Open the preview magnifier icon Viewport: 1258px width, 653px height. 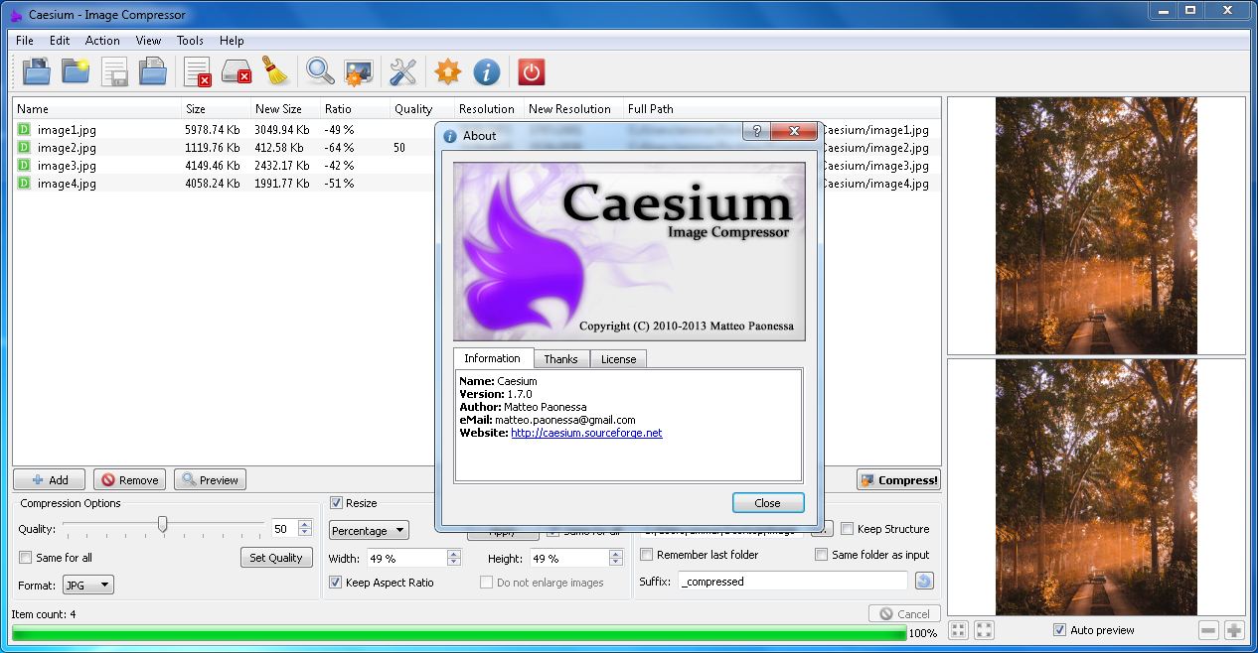tap(319, 70)
